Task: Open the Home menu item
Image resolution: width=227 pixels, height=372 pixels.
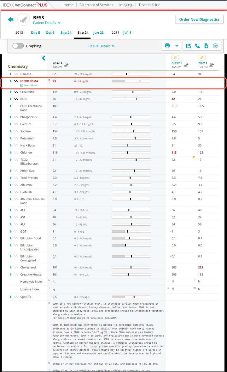Action: pos(68,5)
